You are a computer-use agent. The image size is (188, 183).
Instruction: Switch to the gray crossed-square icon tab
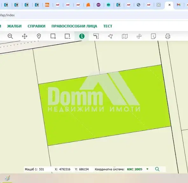click(158, 5)
